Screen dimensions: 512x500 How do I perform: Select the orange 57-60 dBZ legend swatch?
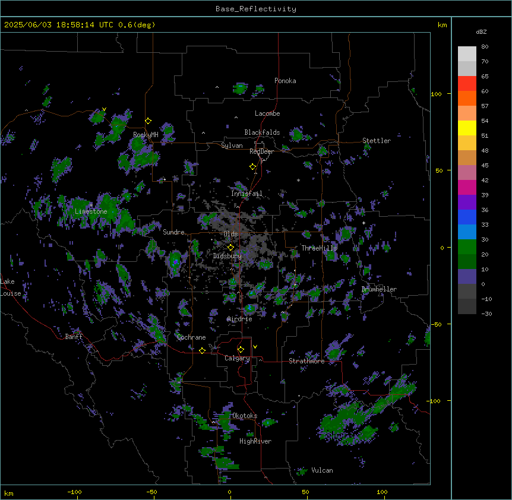[x=467, y=98]
